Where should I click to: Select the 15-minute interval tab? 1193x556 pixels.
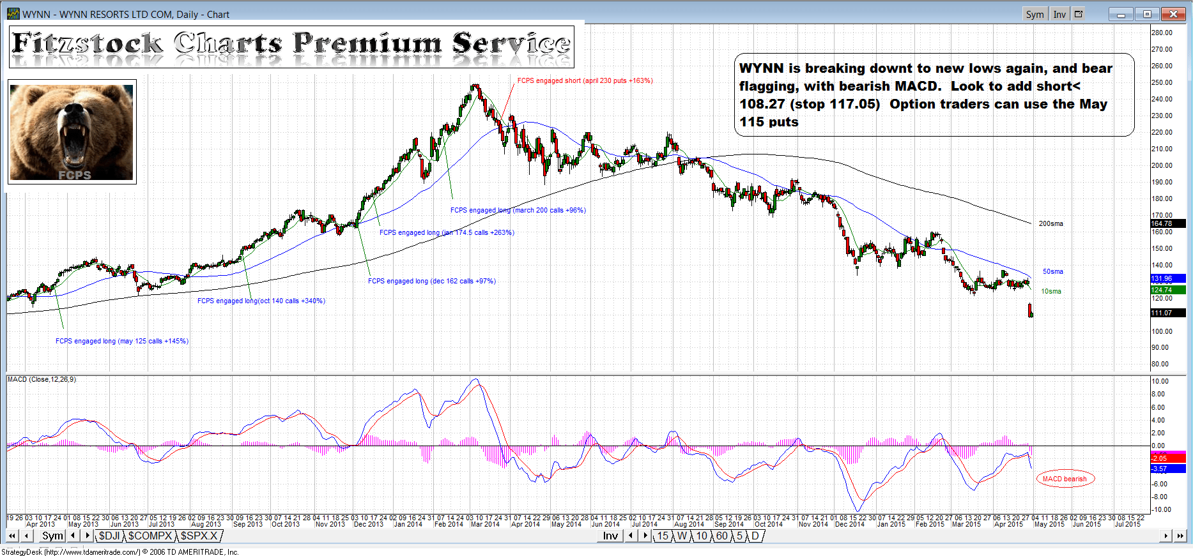click(663, 536)
